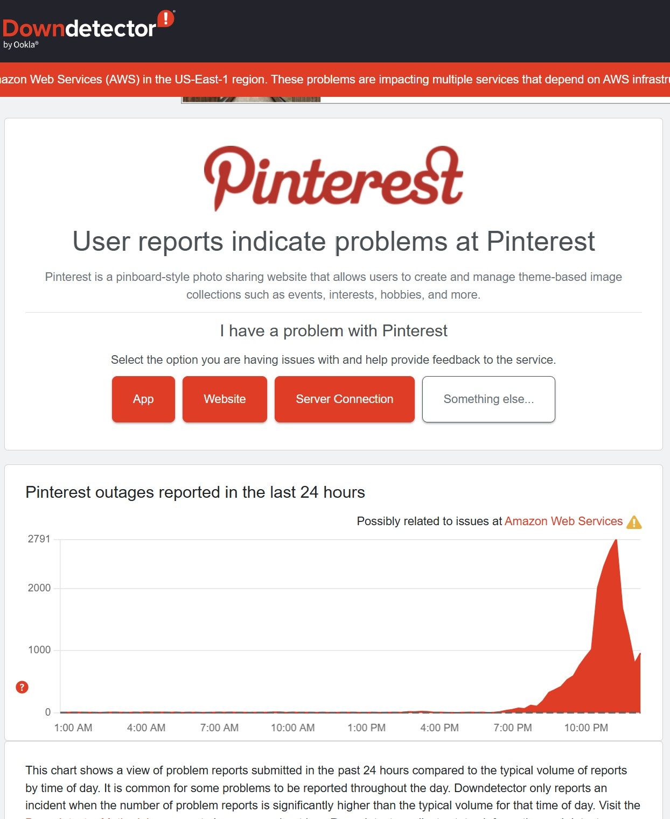
Task: Click the partially visible thumbnail under the banner
Action: pos(252,98)
